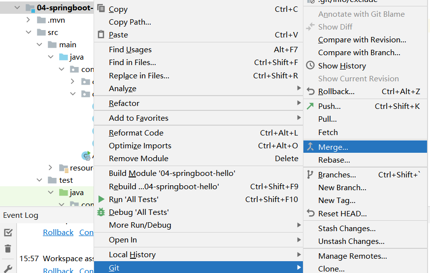The width and height of the screenshot is (430, 273).
Task: Click the green Run 'All Tests' arrow icon
Action: (x=101, y=199)
